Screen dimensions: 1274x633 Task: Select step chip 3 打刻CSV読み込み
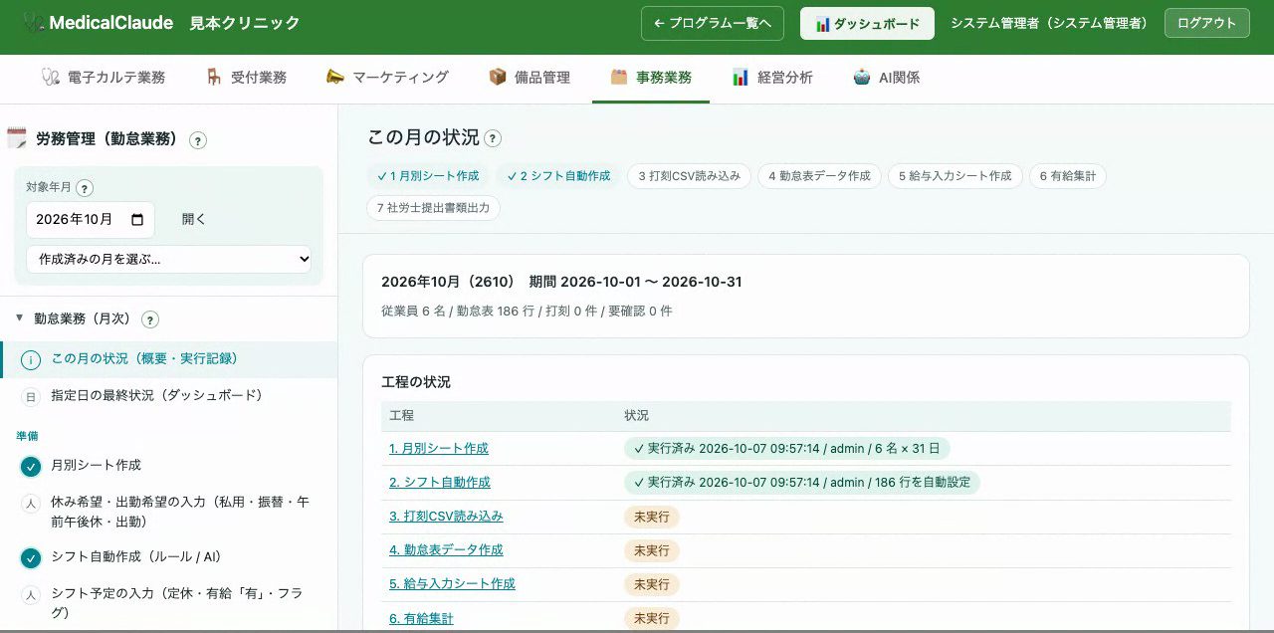690,176
